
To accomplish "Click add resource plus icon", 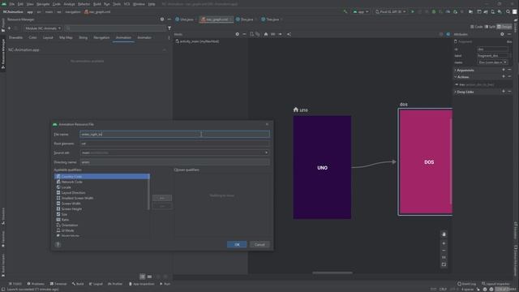I will pos(9,28).
